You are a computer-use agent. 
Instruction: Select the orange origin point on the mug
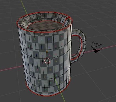pyautogui.click(x=47, y=52)
